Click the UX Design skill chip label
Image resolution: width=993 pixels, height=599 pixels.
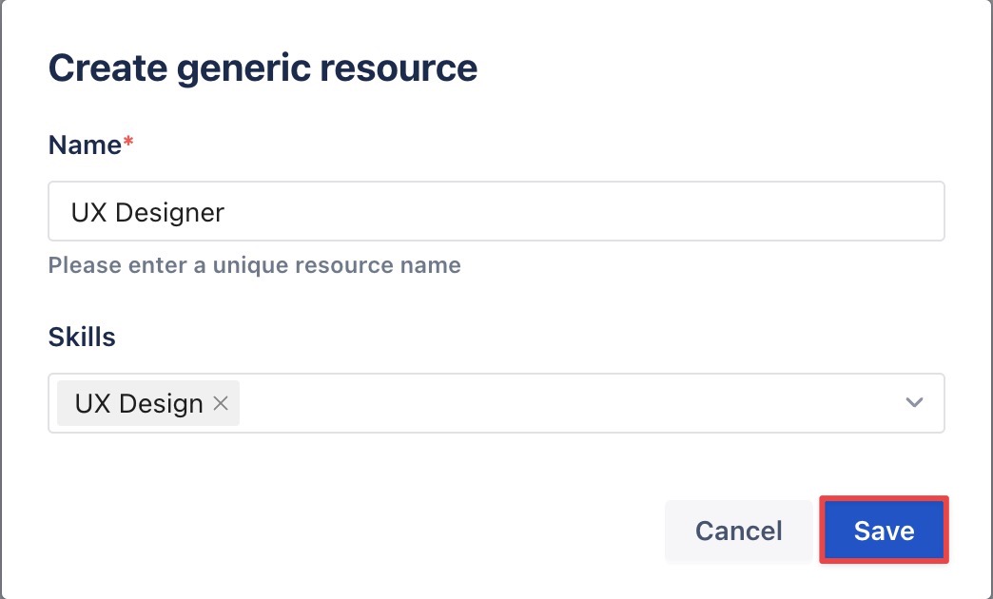[139, 403]
